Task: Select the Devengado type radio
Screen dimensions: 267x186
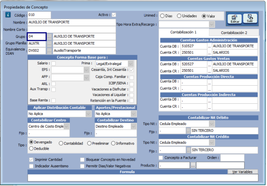Action: pyautogui.click(x=31, y=142)
